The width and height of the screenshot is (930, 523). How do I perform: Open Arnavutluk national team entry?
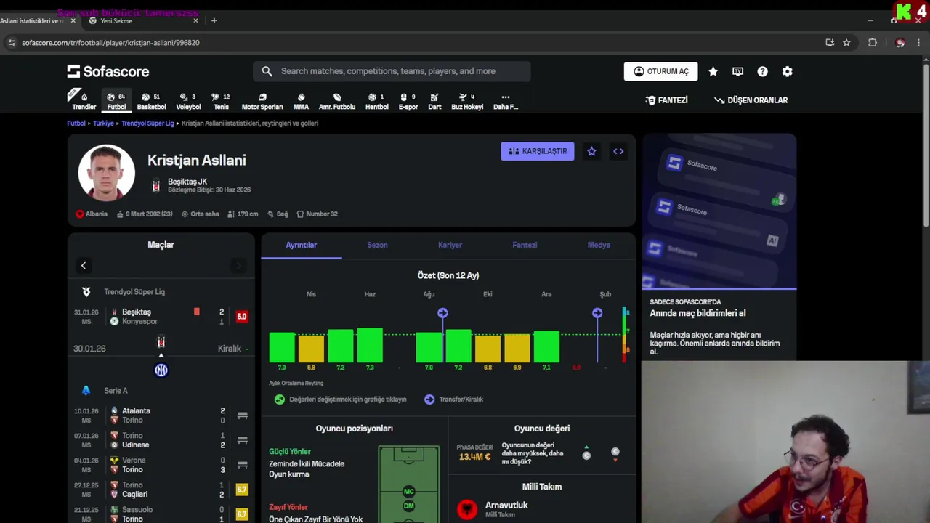542,509
